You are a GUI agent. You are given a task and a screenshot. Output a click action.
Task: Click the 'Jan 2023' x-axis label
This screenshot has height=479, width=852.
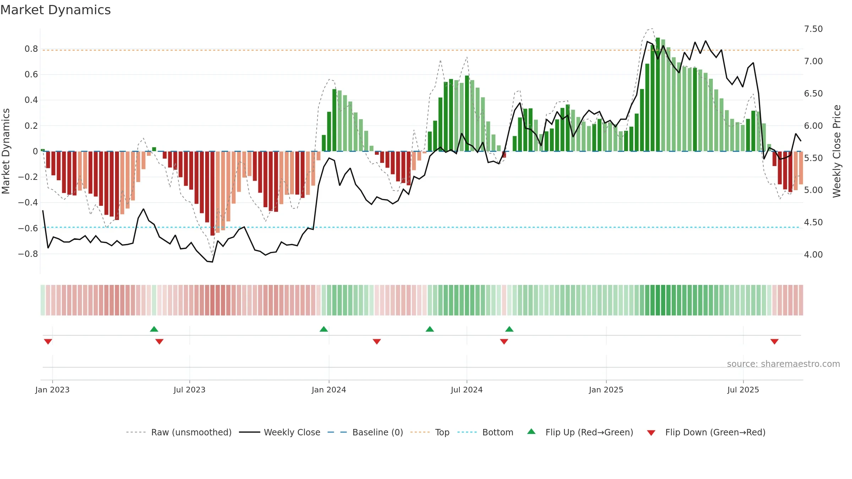53,390
